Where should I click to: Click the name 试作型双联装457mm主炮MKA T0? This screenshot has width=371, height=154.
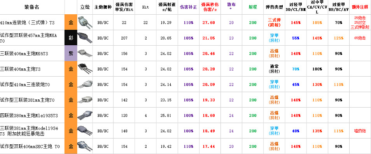28,38
